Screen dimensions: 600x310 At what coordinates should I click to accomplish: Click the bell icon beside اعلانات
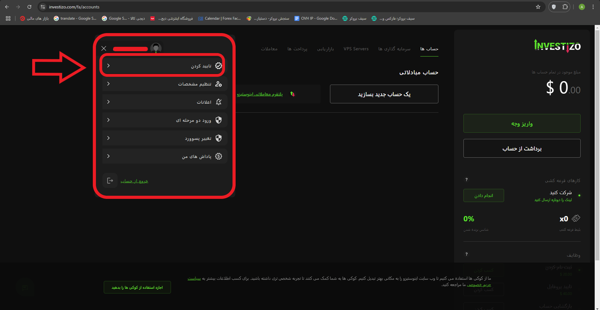218,102
